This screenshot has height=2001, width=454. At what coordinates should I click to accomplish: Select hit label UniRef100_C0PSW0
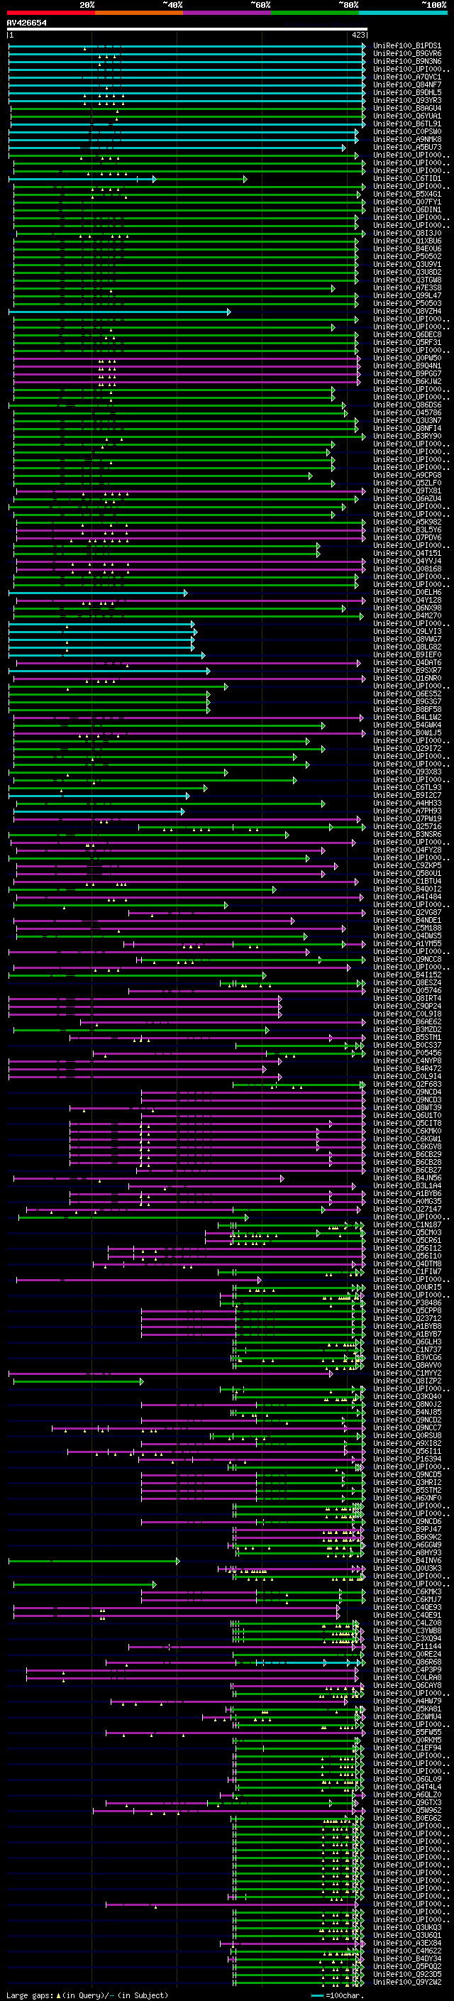point(406,131)
